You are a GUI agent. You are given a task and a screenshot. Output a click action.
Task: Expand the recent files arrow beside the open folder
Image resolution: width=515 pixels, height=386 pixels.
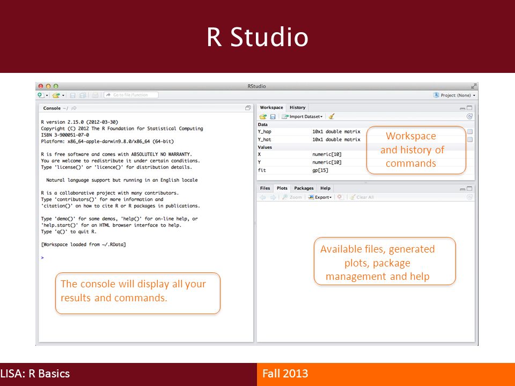pos(63,95)
